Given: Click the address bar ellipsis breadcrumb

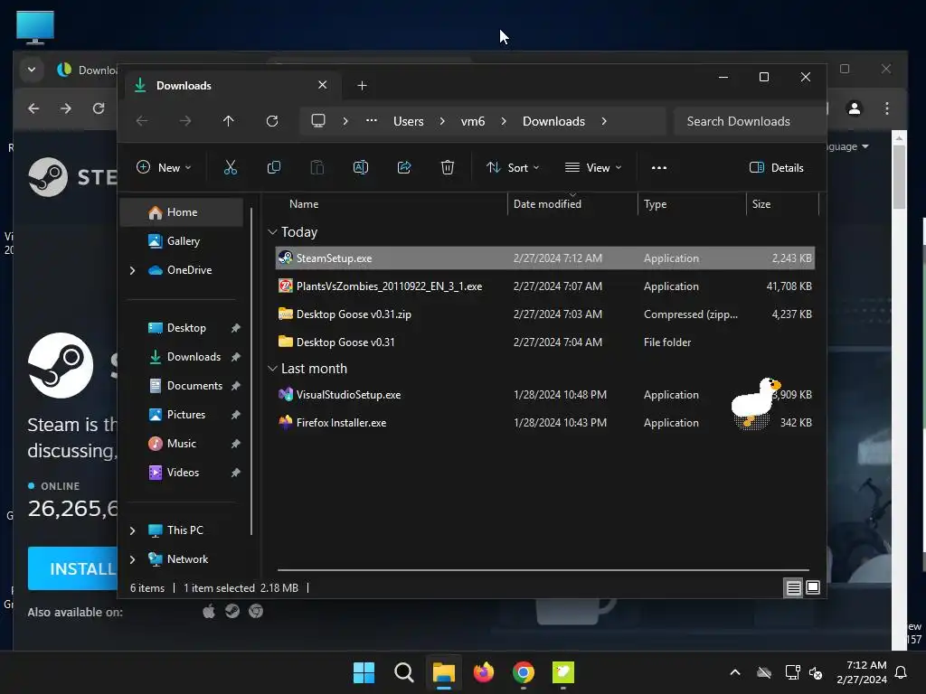Looking at the screenshot, I should pyautogui.click(x=372, y=120).
